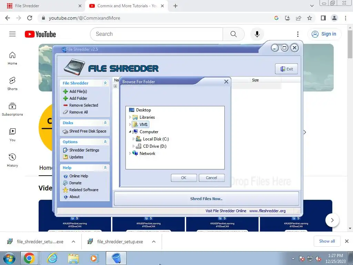Viewport: 353px width, 265px height.
Task: Click OK in Browse For Folder
Action: click(x=184, y=178)
